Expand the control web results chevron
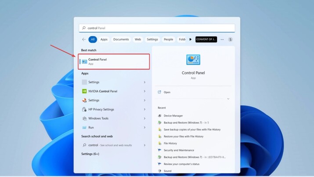The height and width of the screenshot is (177, 314). [x=144, y=145]
